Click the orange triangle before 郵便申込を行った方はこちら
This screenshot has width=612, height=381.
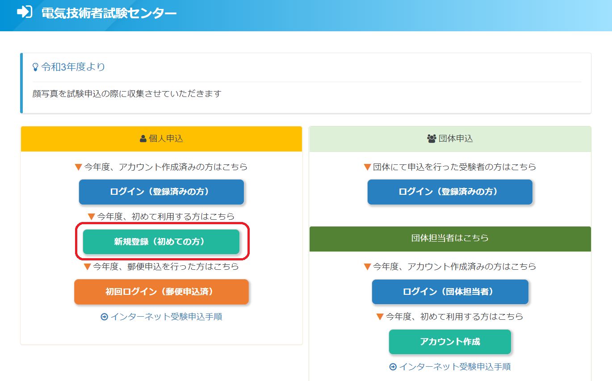(88, 267)
